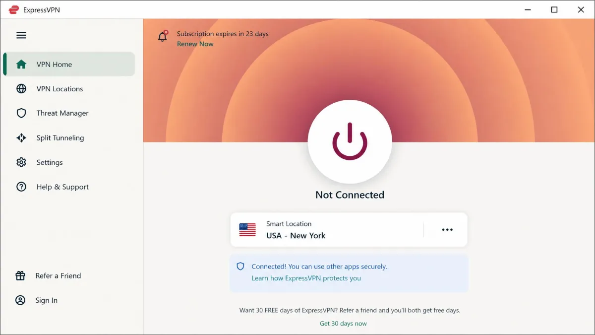Toggle the hamburger menu icon
Image resolution: width=595 pixels, height=335 pixels.
pyautogui.click(x=21, y=35)
